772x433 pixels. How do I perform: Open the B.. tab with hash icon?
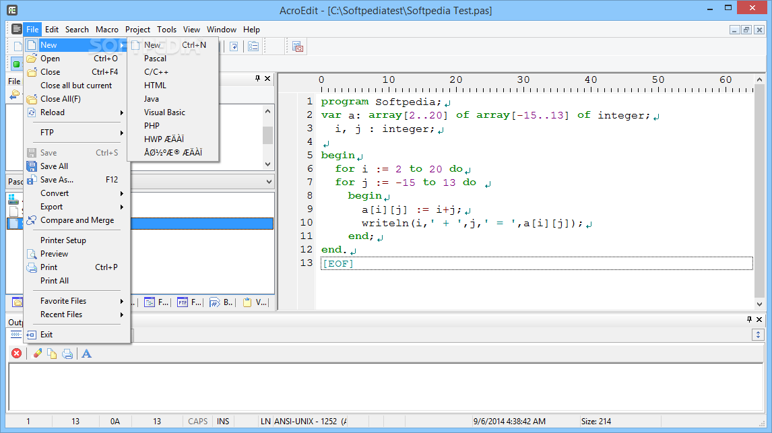(221, 302)
